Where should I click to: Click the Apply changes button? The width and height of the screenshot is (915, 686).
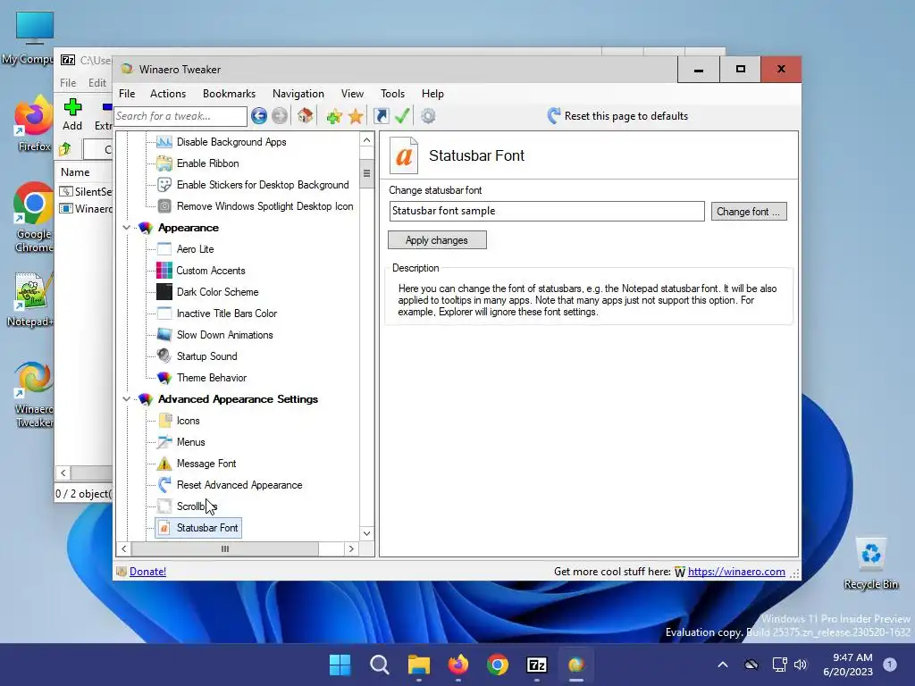437,239
